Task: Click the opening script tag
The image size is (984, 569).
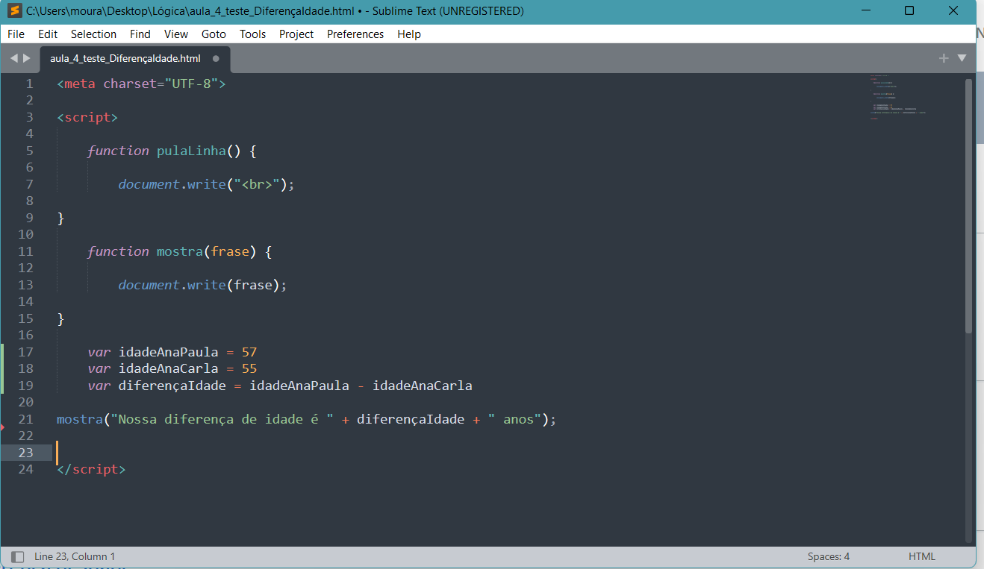Action: click(87, 117)
